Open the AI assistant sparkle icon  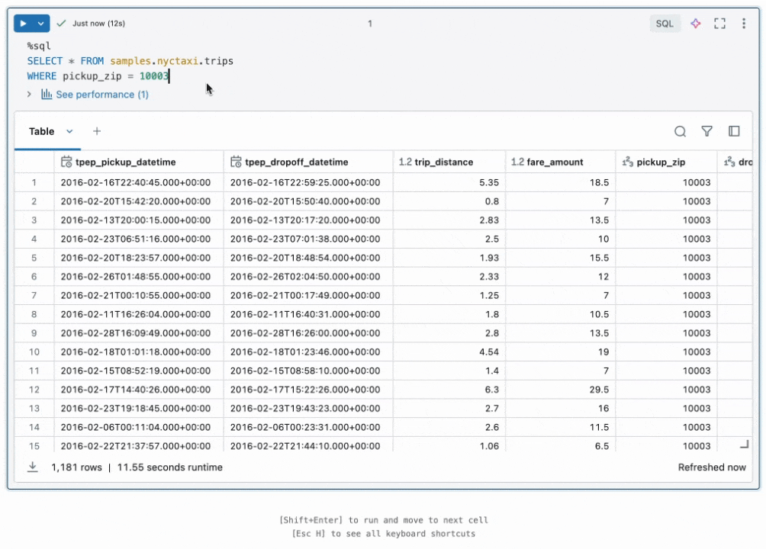pos(695,24)
